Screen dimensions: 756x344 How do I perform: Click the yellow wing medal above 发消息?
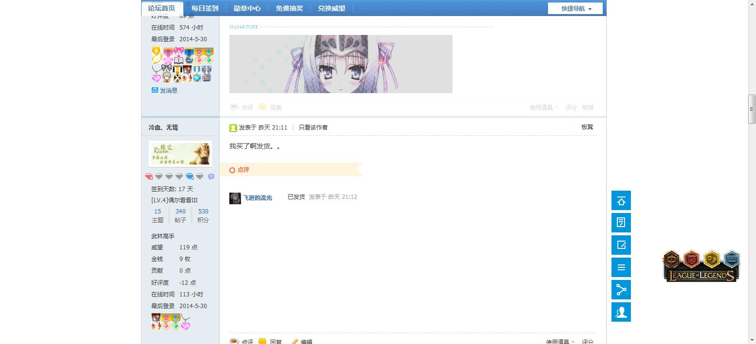pos(156,56)
